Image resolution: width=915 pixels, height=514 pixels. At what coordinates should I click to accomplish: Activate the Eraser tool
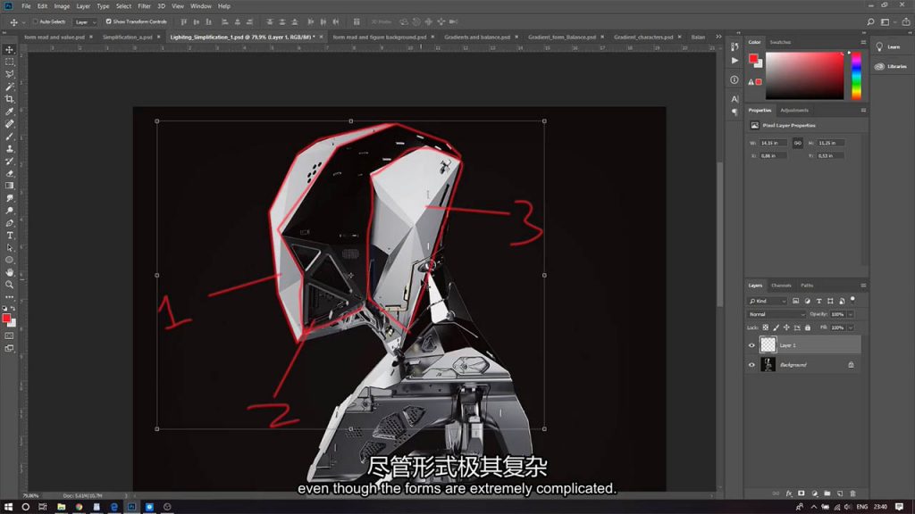point(10,173)
